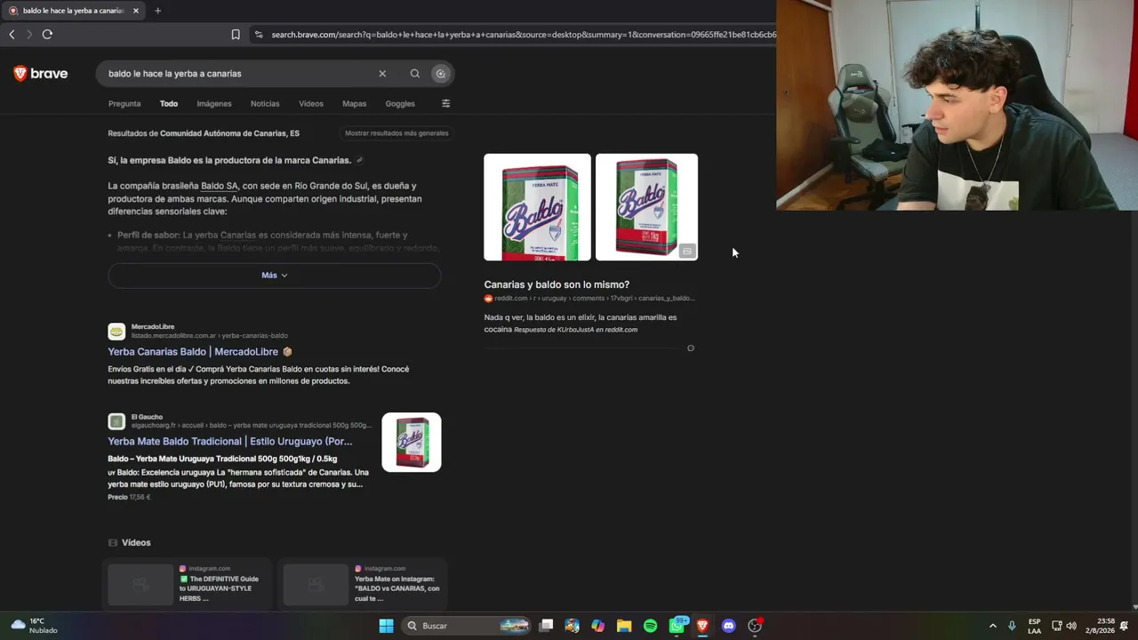Open the weather widget showing 16°C
1138x640 pixels.
[x=34, y=626]
